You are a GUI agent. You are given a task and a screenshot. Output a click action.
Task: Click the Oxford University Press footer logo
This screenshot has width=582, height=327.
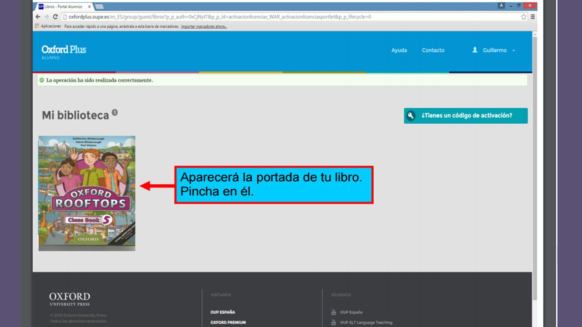point(70,299)
